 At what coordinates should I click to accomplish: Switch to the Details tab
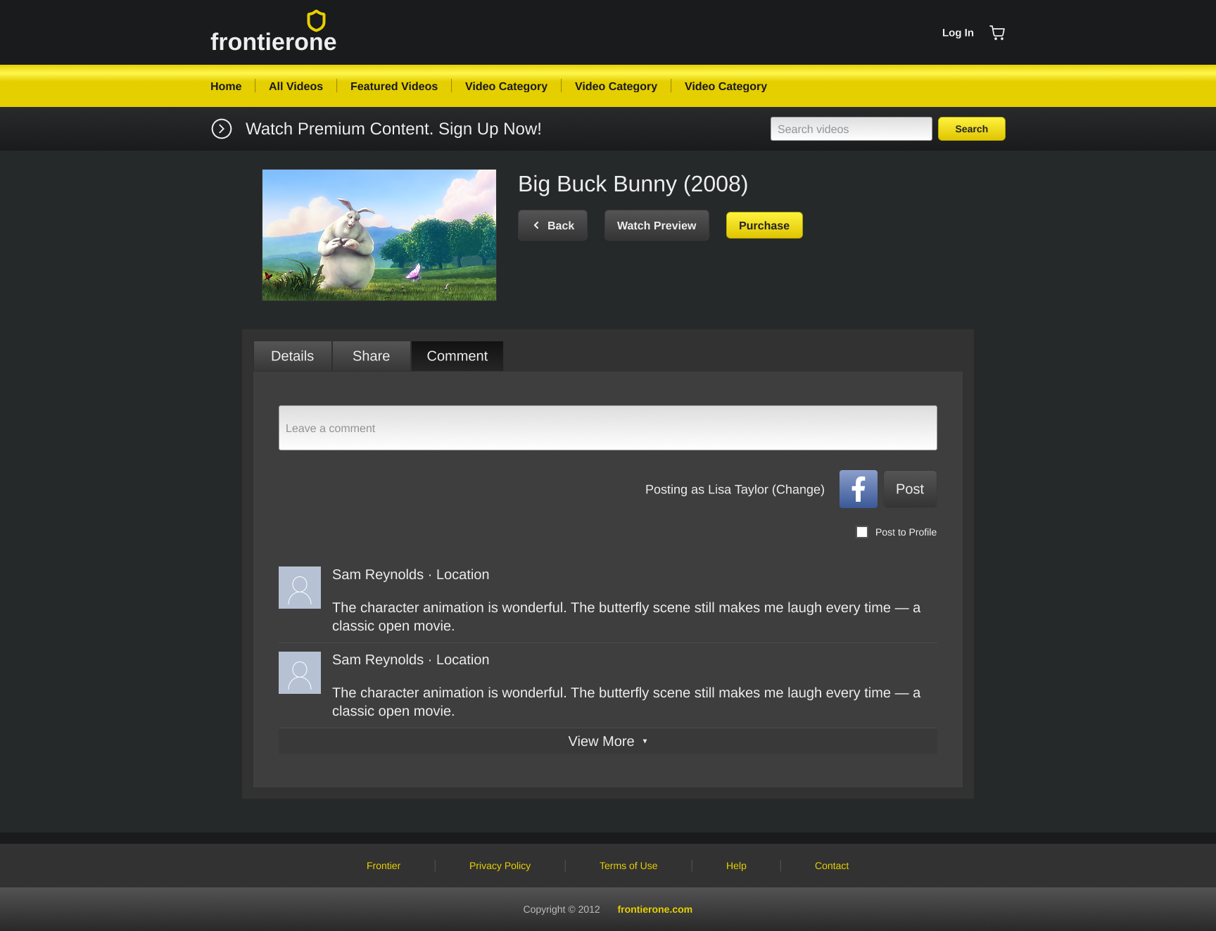click(x=293, y=356)
